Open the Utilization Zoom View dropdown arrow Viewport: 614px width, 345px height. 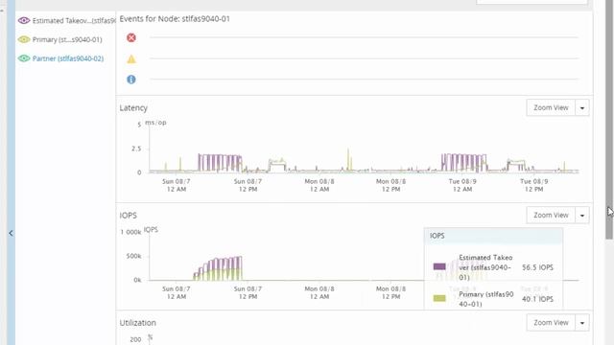(x=582, y=323)
